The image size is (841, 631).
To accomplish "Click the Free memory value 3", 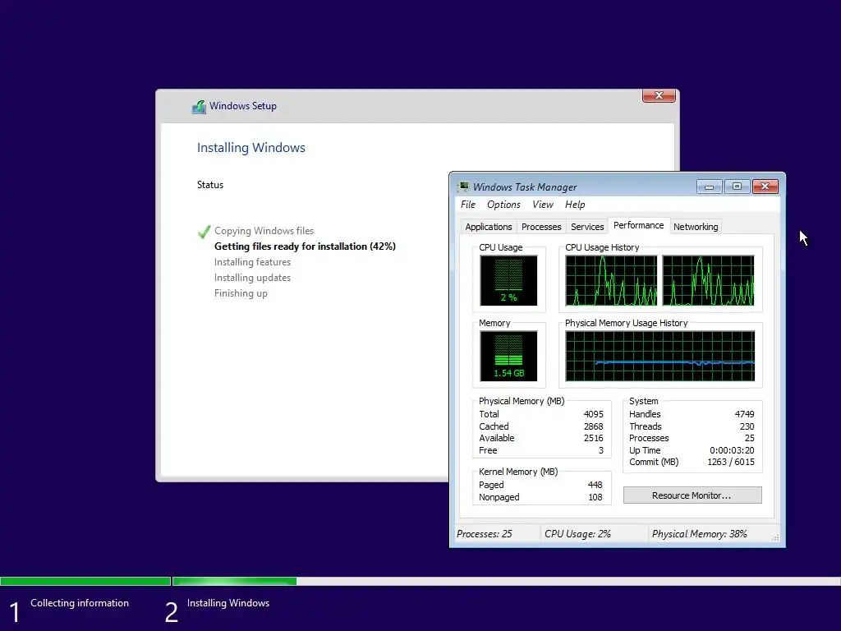I will (x=600, y=451).
